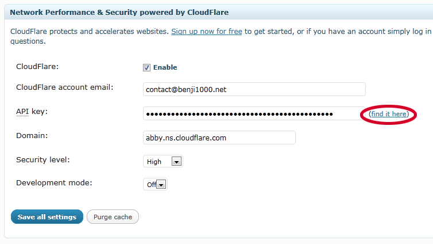Click the dotted-underlined 'API' abbreviation
433x244 pixels.
pos(22,112)
